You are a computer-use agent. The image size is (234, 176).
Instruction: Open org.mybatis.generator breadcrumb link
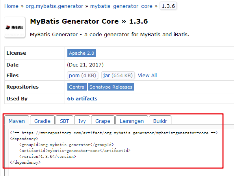(x=54, y=6)
